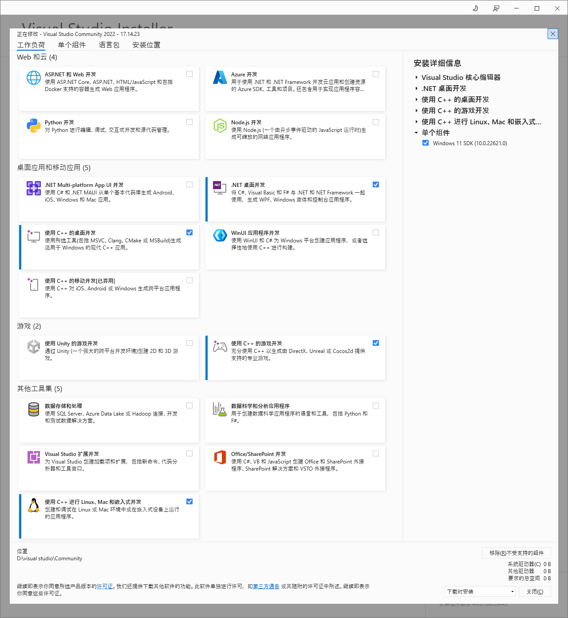568x618 pixels.
Task: Switch to the 单个组件 tab
Action: [x=72, y=45]
